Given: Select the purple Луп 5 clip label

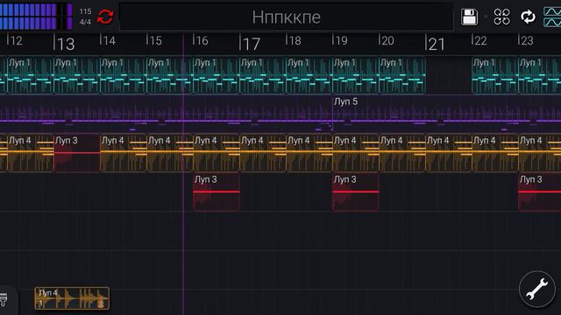Looking at the screenshot, I should point(345,101).
